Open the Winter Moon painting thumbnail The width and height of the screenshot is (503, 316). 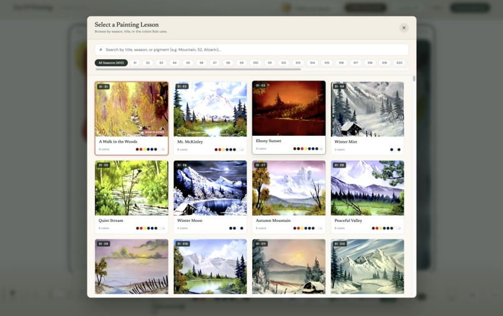tap(210, 188)
